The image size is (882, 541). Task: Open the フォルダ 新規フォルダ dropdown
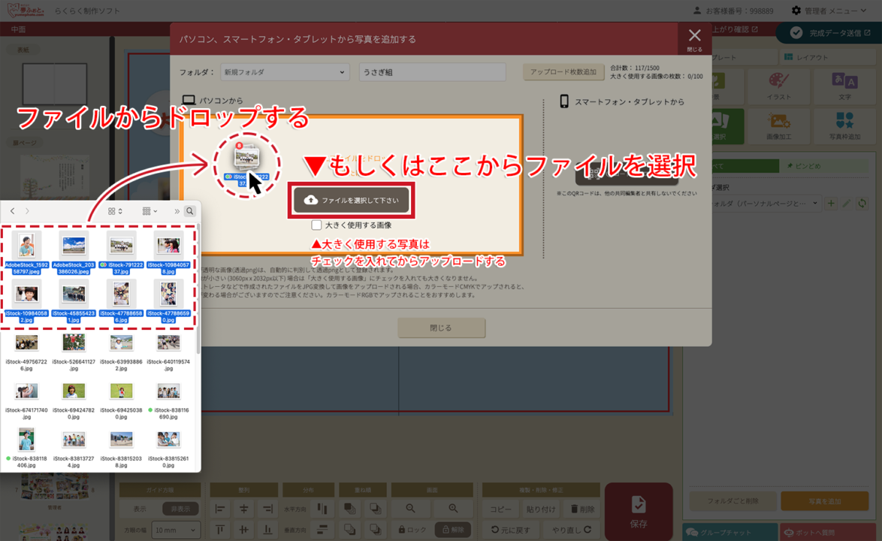pyautogui.click(x=284, y=72)
